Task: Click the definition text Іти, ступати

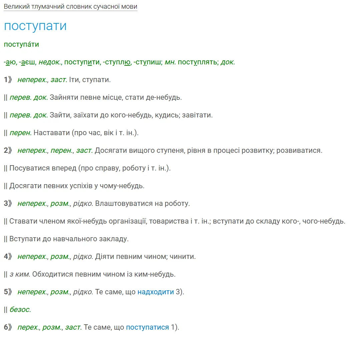Action: pyautogui.click(x=90, y=80)
